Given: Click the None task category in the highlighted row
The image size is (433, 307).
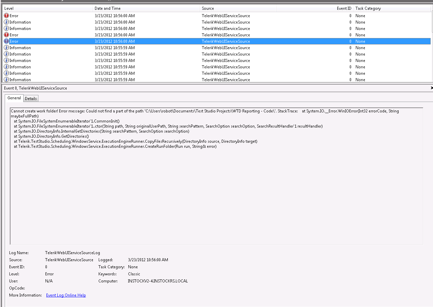Looking at the screenshot, I should coord(360,41).
